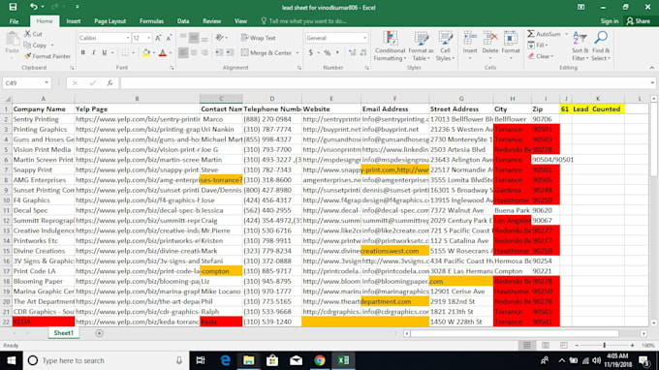The image size is (659, 370).
Task: Toggle Middle Align vertical alignment
Action: click(194, 38)
